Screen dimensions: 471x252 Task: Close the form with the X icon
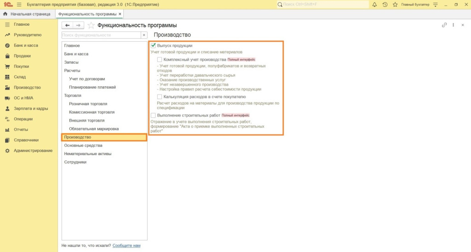point(463,25)
